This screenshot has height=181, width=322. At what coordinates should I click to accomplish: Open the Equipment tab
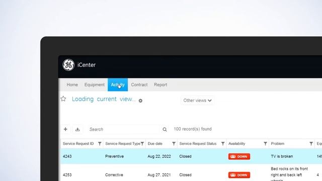95,85
